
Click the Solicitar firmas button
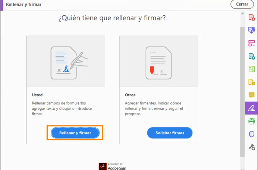point(170,133)
